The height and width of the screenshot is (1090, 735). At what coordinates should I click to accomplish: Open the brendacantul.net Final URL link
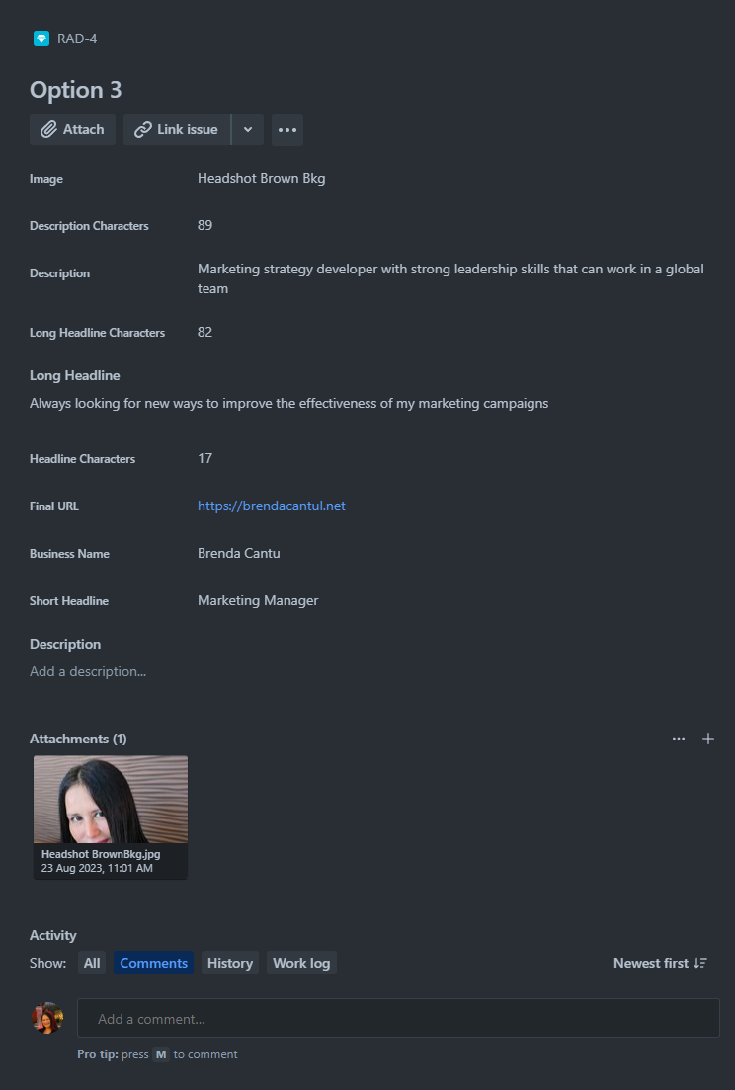click(x=272, y=506)
